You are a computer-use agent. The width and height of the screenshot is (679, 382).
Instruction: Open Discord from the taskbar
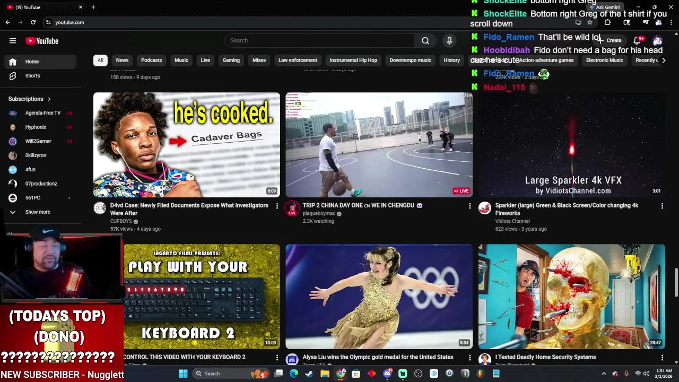[x=387, y=374]
